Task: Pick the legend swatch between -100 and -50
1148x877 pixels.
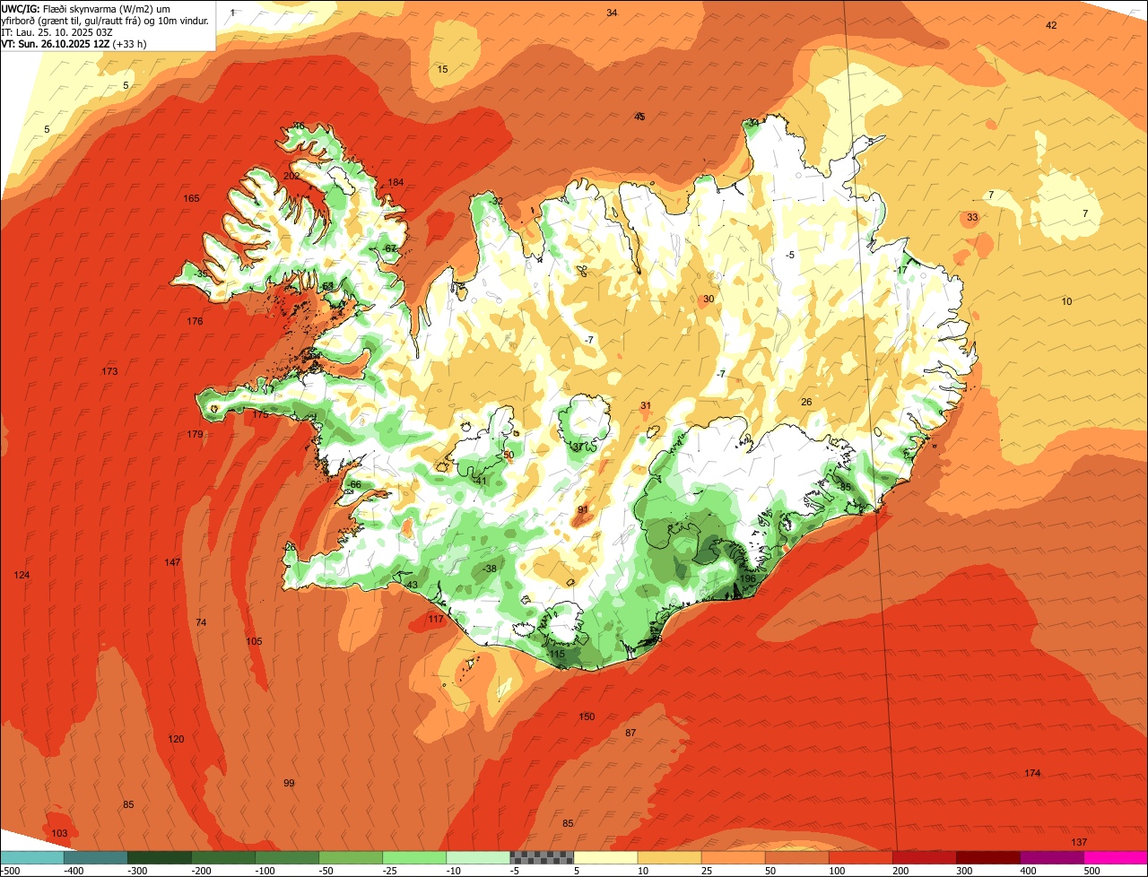Action: coord(287,857)
